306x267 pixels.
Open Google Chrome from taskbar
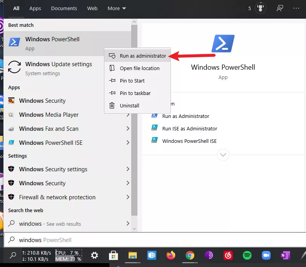pos(190,255)
